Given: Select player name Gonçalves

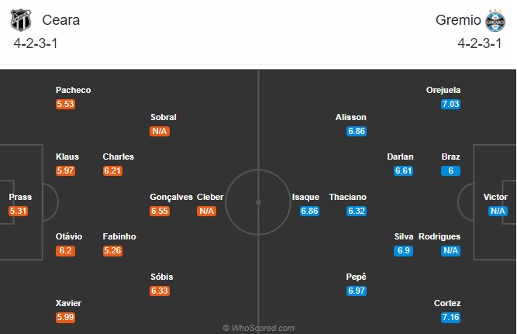Looking at the screenshot, I should point(171,197).
